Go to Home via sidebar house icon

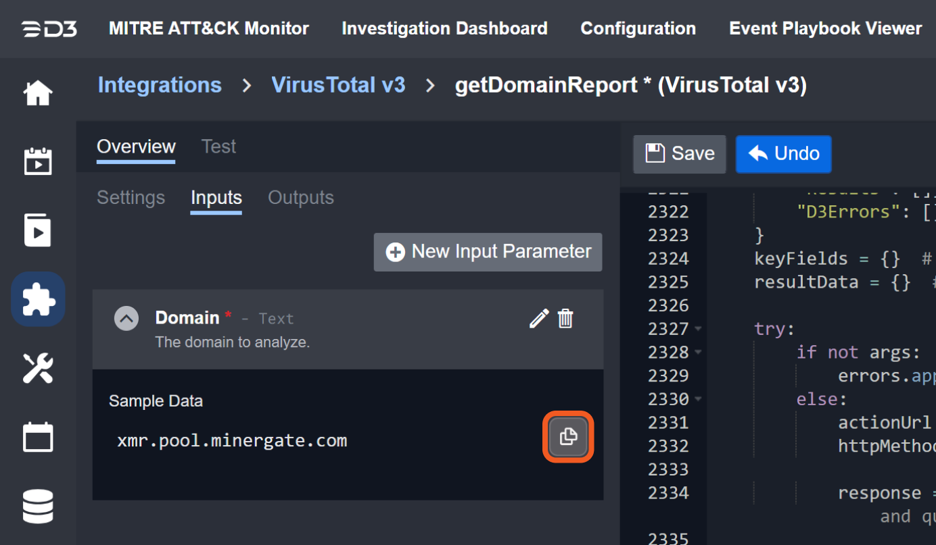click(38, 93)
